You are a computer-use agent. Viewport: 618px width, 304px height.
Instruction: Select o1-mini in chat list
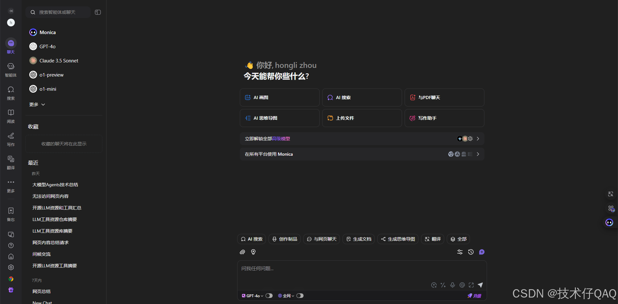pyautogui.click(x=64, y=89)
